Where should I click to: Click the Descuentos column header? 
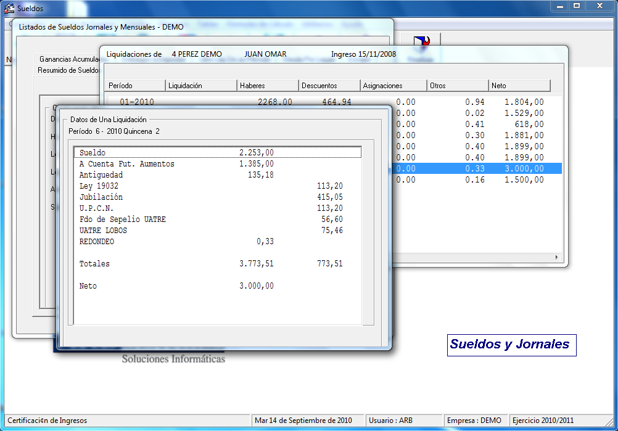pos(329,86)
